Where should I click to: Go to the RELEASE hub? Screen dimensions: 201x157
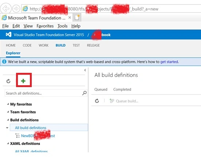[93, 45]
